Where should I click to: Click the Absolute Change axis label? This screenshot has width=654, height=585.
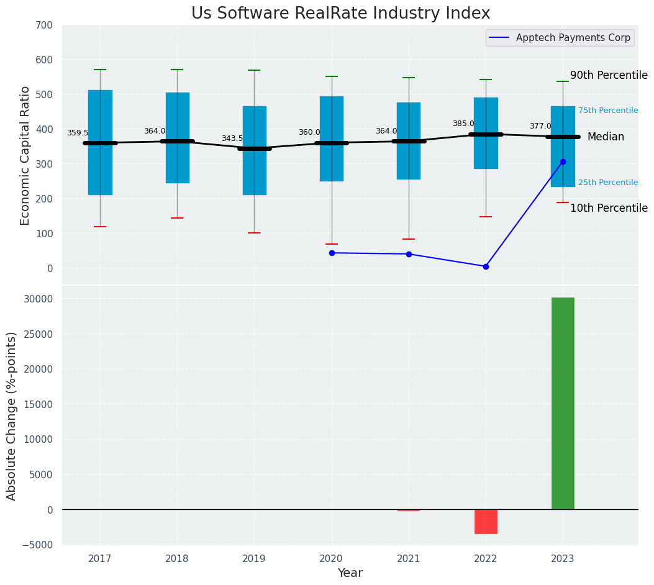tap(12, 415)
